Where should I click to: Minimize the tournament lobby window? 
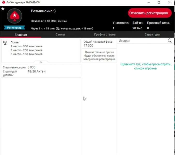tap(147, 3)
